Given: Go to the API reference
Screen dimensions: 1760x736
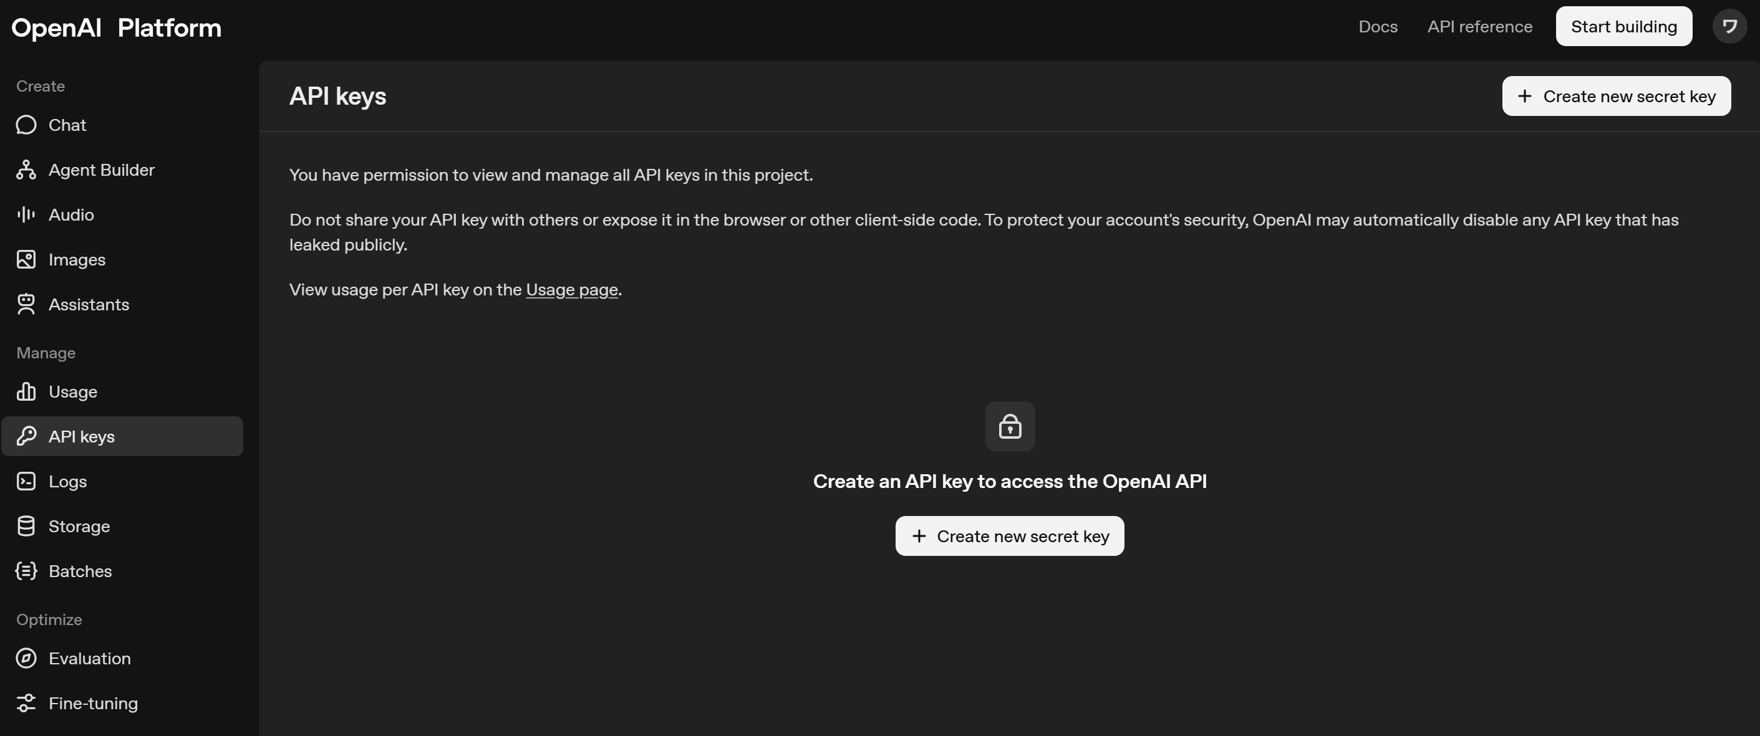Looking at the screenshot, I should point(1479,27).
